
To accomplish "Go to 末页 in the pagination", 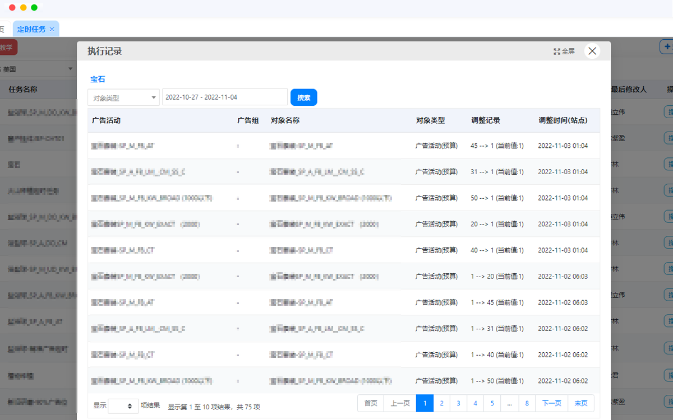I will (581, 403).
